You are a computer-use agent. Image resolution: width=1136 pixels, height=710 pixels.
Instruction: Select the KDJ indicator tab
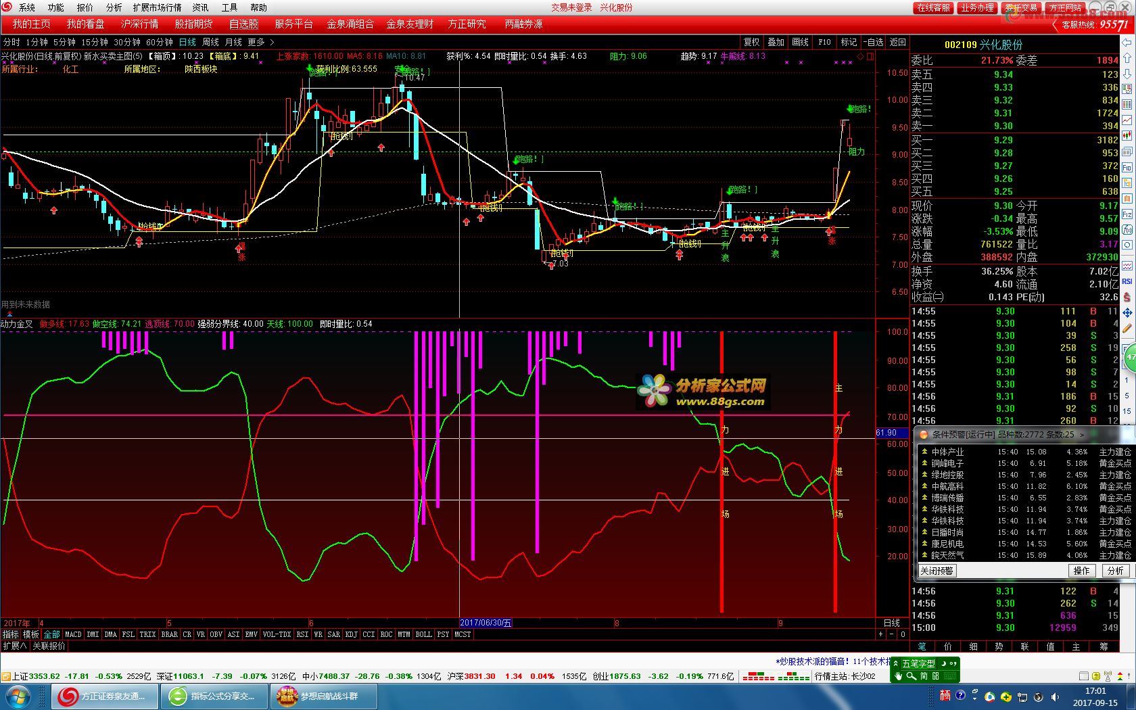point(351,634)
